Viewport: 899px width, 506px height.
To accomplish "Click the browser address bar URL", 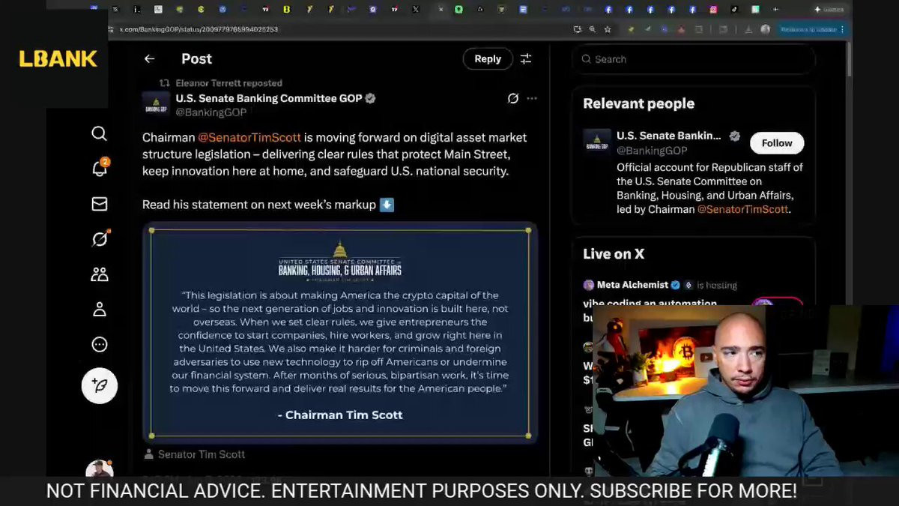I will coord(199,29).
